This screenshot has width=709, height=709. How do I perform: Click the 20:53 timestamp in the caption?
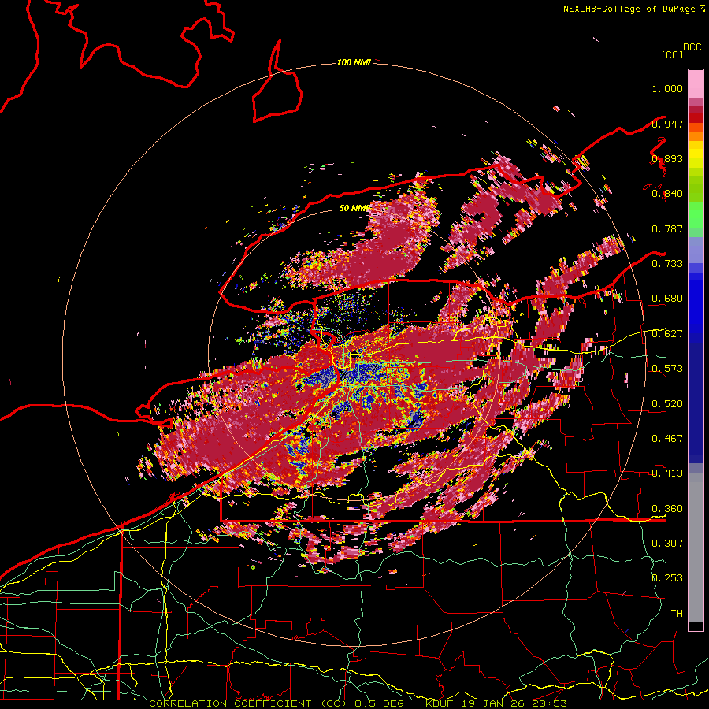pyautogui.click(x=550, y=703)
